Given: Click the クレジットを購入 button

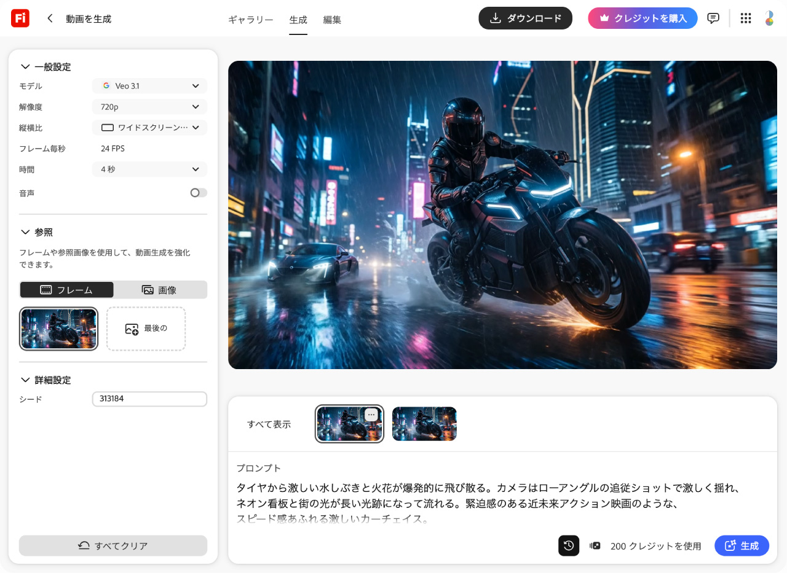Looking at the screenshot, I should tap(643, 18).
